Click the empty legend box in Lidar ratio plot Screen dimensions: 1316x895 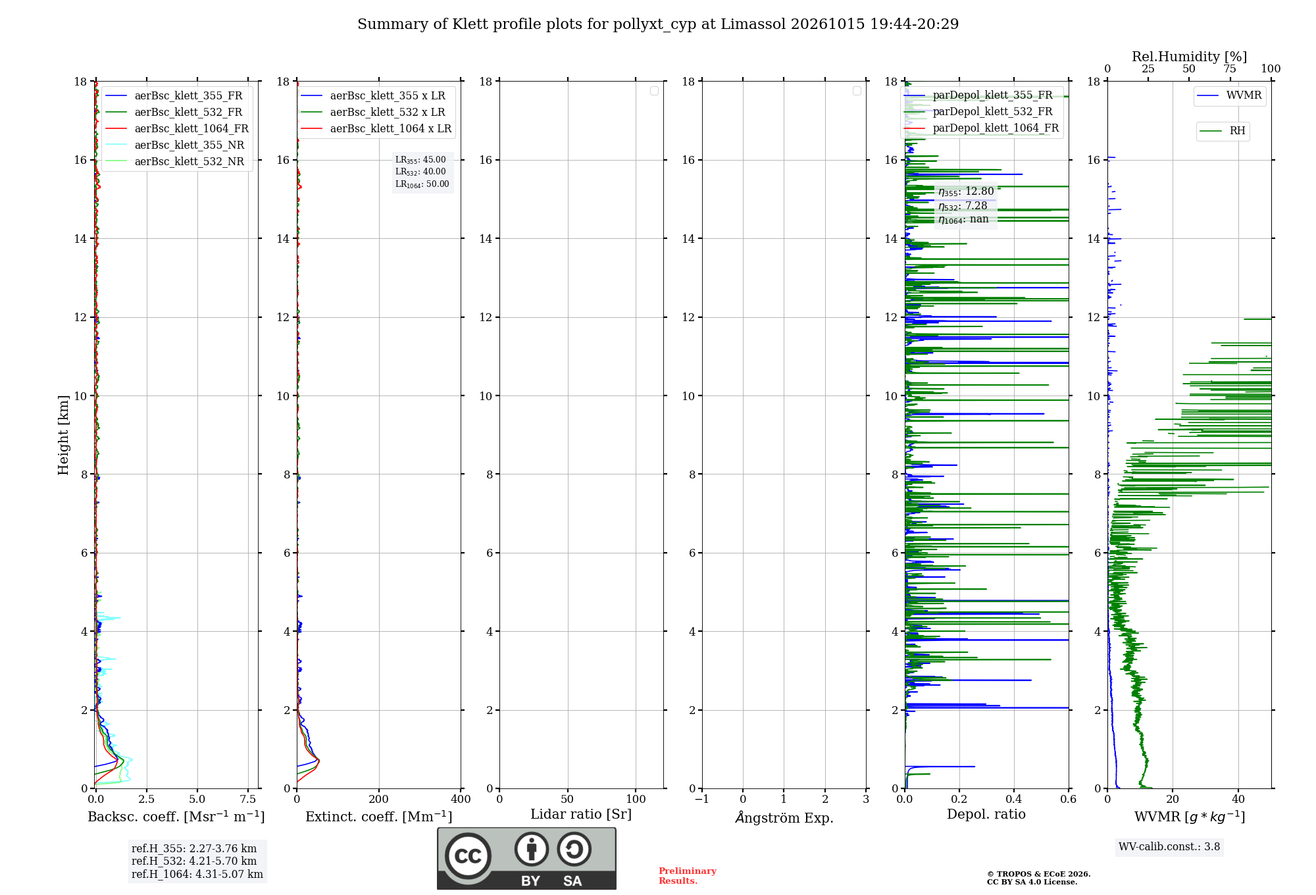point(654,91)
